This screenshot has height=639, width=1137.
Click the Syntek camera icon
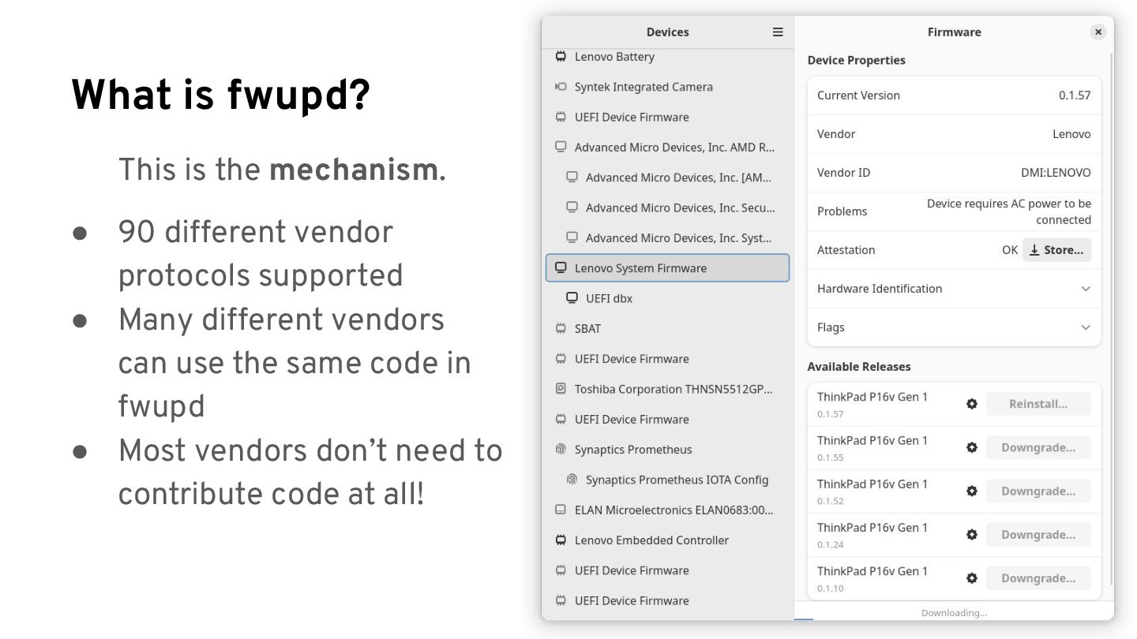[561, 87]
